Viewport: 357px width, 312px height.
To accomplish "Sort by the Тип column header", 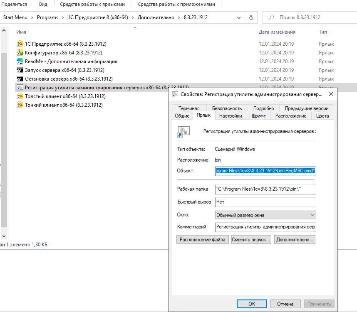I will pos(322,32).
